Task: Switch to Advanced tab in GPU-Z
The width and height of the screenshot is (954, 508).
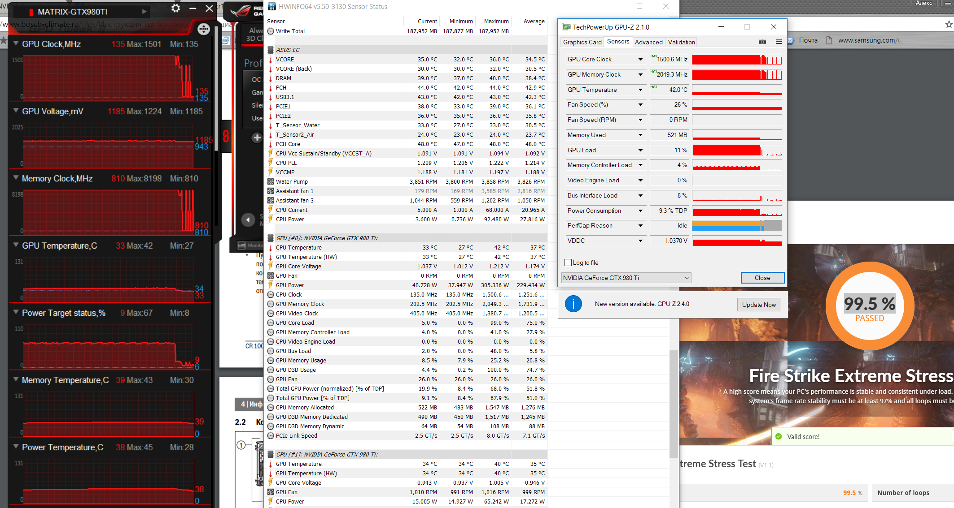Action: tap(648, 42)
